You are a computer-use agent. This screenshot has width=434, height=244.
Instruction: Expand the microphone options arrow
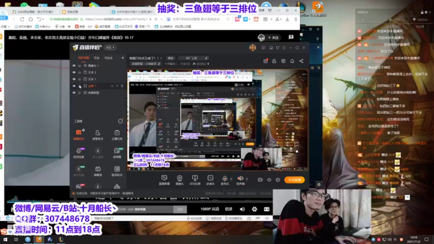(x=231, y=179)
